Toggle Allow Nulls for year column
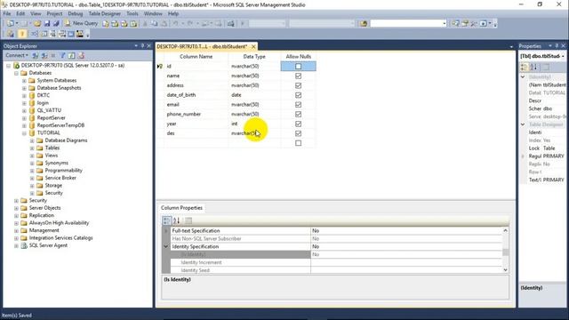The width and height of the screenshot is (569, 320). click(x=299, y=124)
